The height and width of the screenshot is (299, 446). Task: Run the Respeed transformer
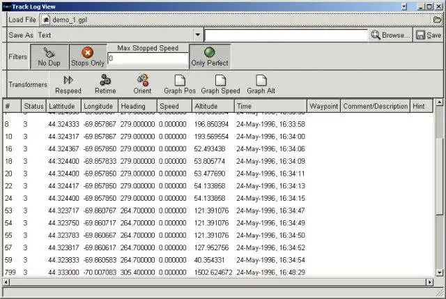click(68, 84)
